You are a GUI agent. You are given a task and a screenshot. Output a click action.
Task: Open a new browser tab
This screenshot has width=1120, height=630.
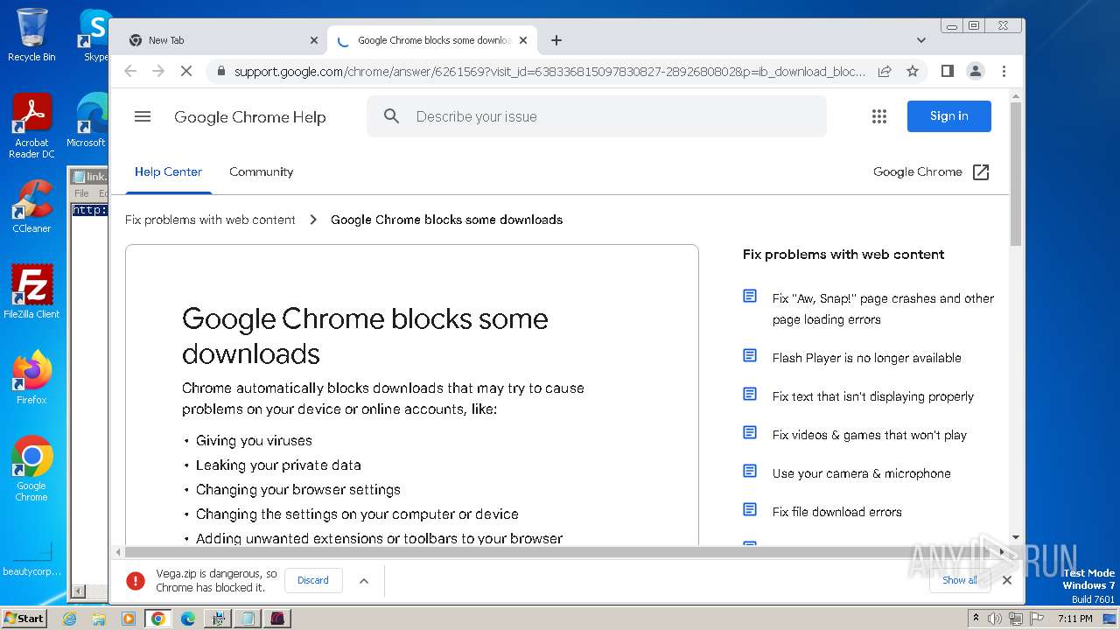click(556, 40)
